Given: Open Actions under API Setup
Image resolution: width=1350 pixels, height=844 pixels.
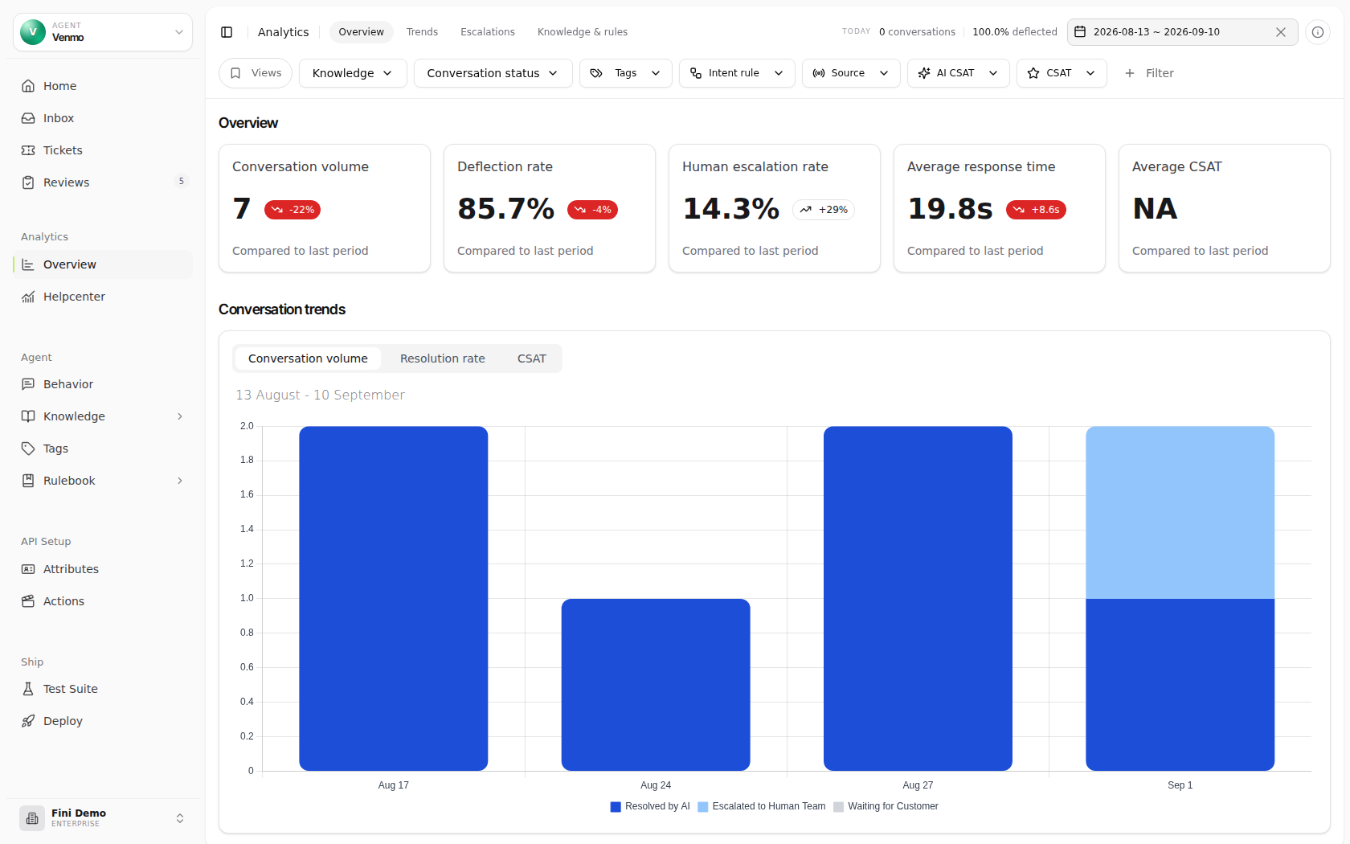Looking at the screenshot, I should tap(103, 601).
